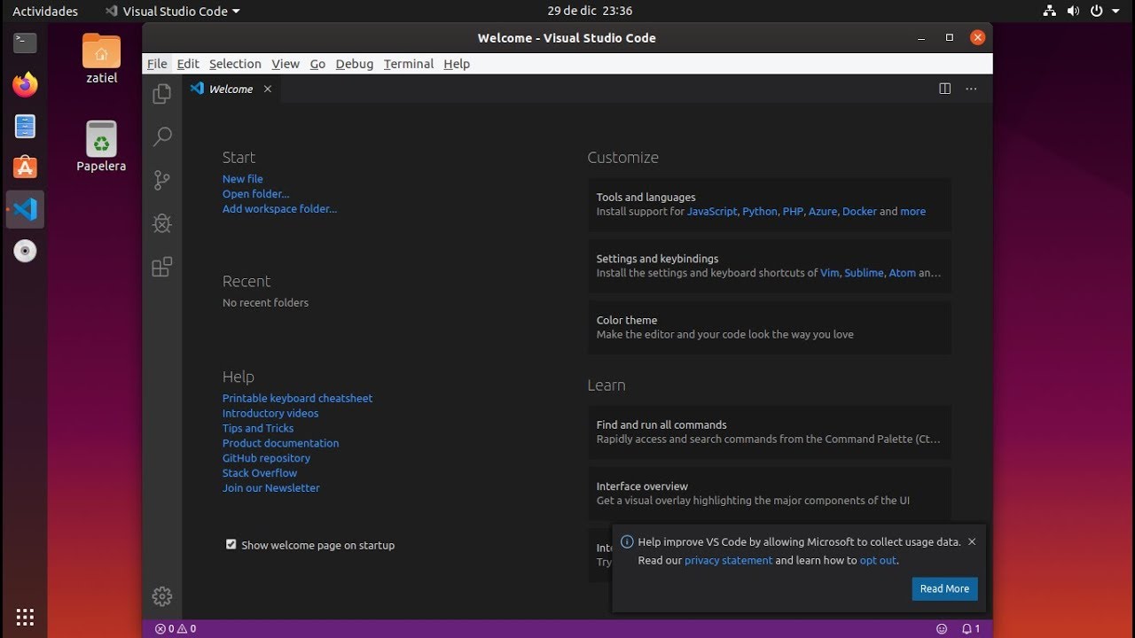Screen dimensions: 1135x638
Task: Open the Interface overview card
Action: click(770, 493)
